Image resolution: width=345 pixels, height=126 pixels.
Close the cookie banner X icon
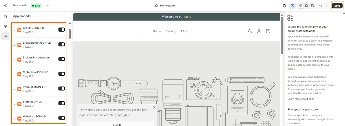click(154, 107)
